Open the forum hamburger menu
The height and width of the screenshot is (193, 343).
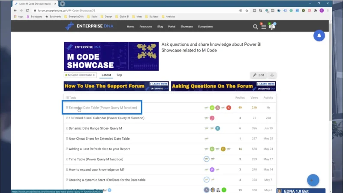[264, 27]
